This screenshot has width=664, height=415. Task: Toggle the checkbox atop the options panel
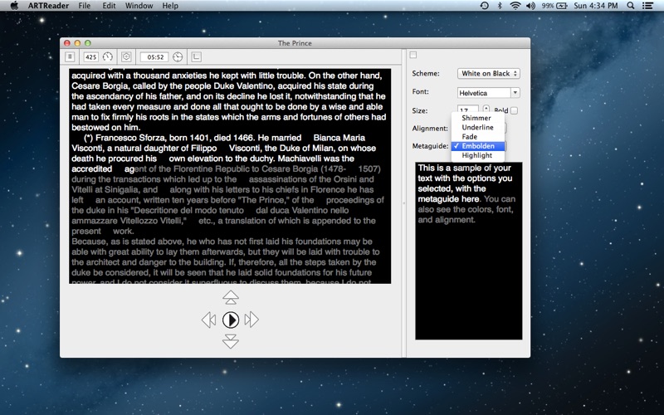413,55
